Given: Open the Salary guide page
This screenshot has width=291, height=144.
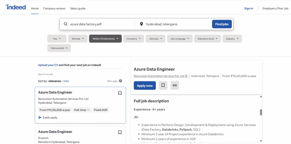Looking at the screenshot, I should click(x=78, y=9).
